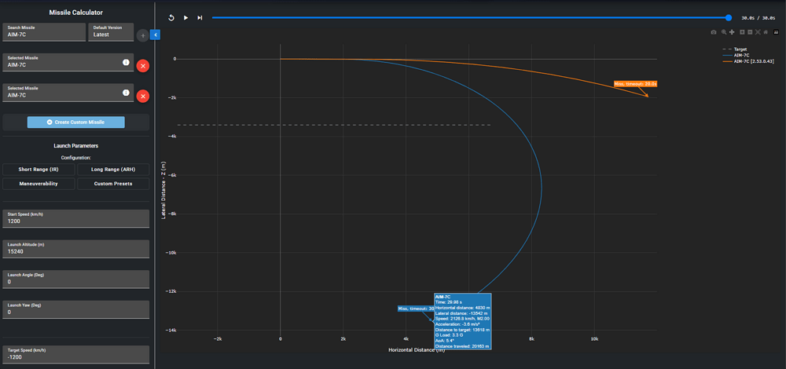Click the 'Lateral Distance - Z (m)' axis label
This screenshot has height=369, width=786.
pos(163,190)
